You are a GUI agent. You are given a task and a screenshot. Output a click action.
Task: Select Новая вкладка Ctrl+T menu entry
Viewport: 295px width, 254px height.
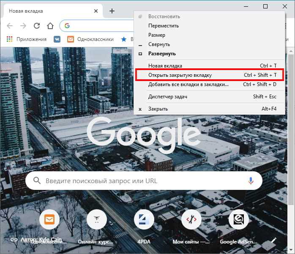[209, 65]
